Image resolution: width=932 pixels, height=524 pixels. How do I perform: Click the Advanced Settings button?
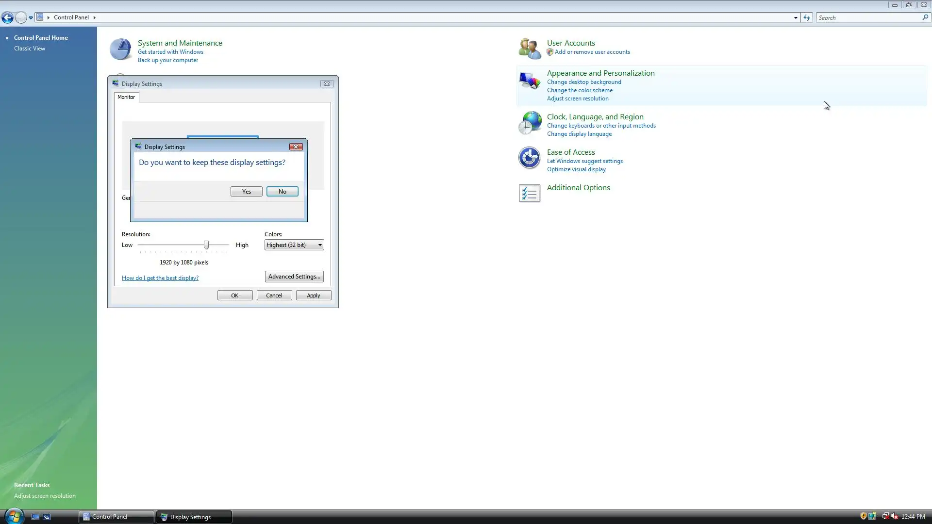tap(294, 277)
